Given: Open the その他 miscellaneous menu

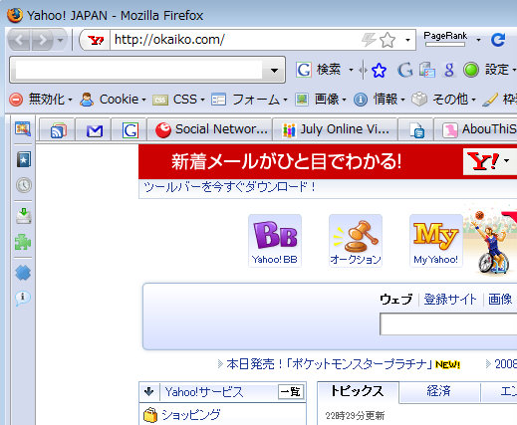Looking at the screenshot, I should tap(443, 100).
